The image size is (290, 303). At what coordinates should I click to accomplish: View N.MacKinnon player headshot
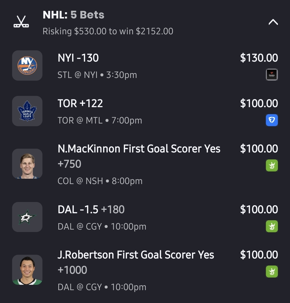pyautogui.click(x=27, y=164)
